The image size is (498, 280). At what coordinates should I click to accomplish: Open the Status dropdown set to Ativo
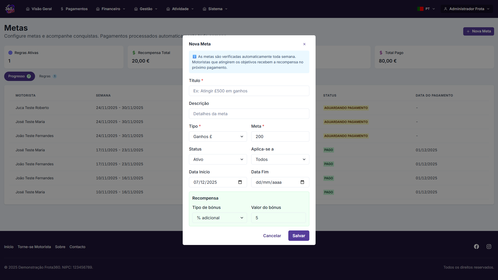point(218,159)
